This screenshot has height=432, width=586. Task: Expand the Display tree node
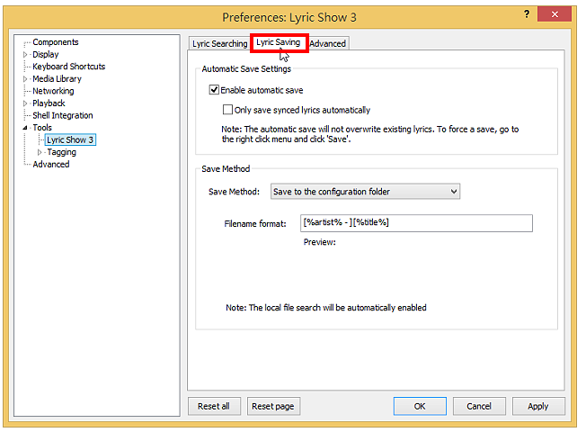(25, 55)
